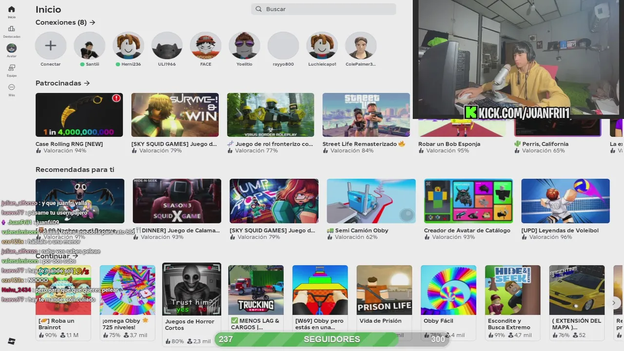Click in the Buscar search field
624x351 pixels.
coord(324,9)
